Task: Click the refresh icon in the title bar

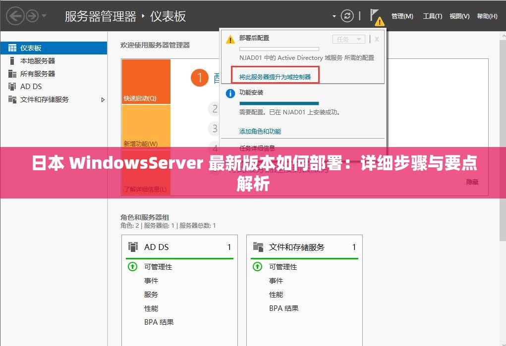Action: click(x=346, y=15)
